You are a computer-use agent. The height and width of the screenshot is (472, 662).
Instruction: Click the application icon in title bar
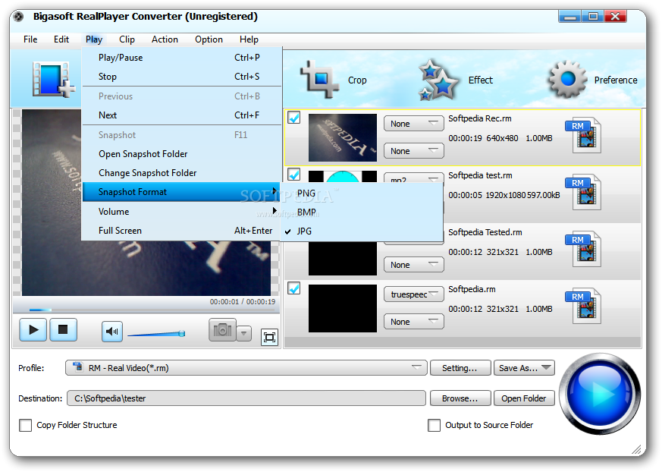pyautogui.click(x=18, y=17)
